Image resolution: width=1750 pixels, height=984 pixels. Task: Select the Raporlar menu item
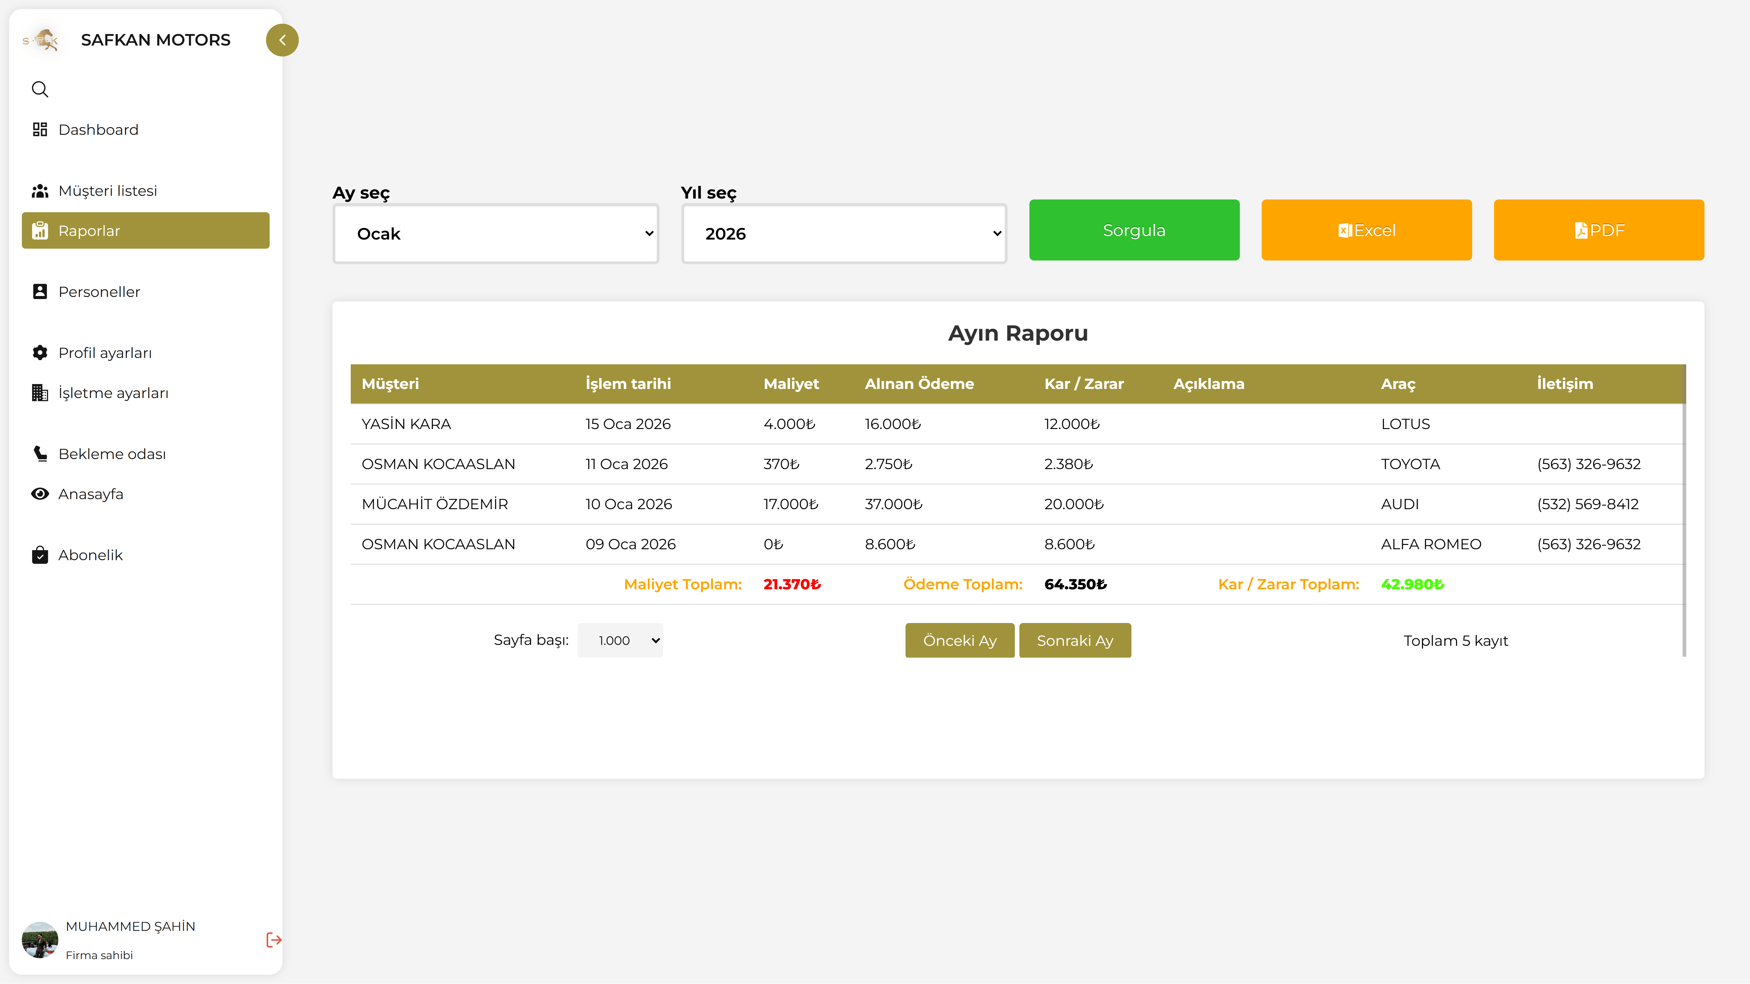tap(145, 231)
